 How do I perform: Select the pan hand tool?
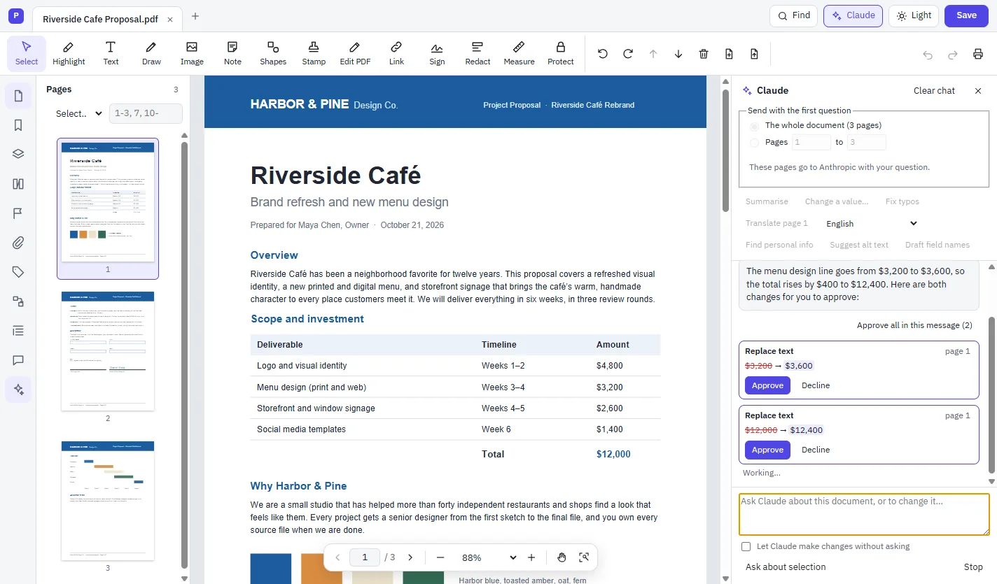pos(562,557)
